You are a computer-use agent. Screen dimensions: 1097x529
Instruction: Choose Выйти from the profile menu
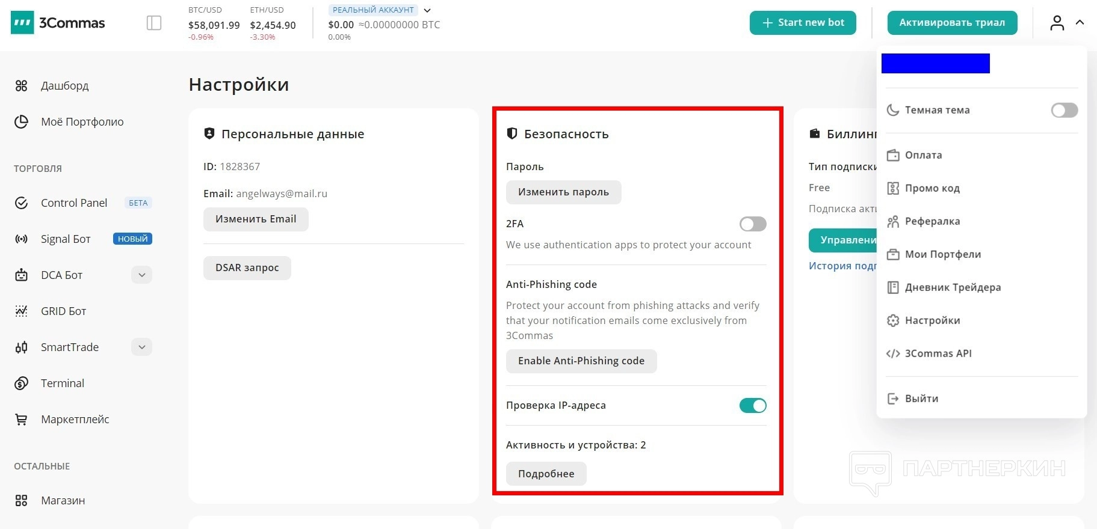click(921, 399)
